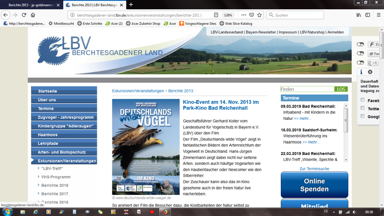This screenshot has width=384, height=216.
Task: Toggle reader view icon in address bar
Action: click(216, 15)
